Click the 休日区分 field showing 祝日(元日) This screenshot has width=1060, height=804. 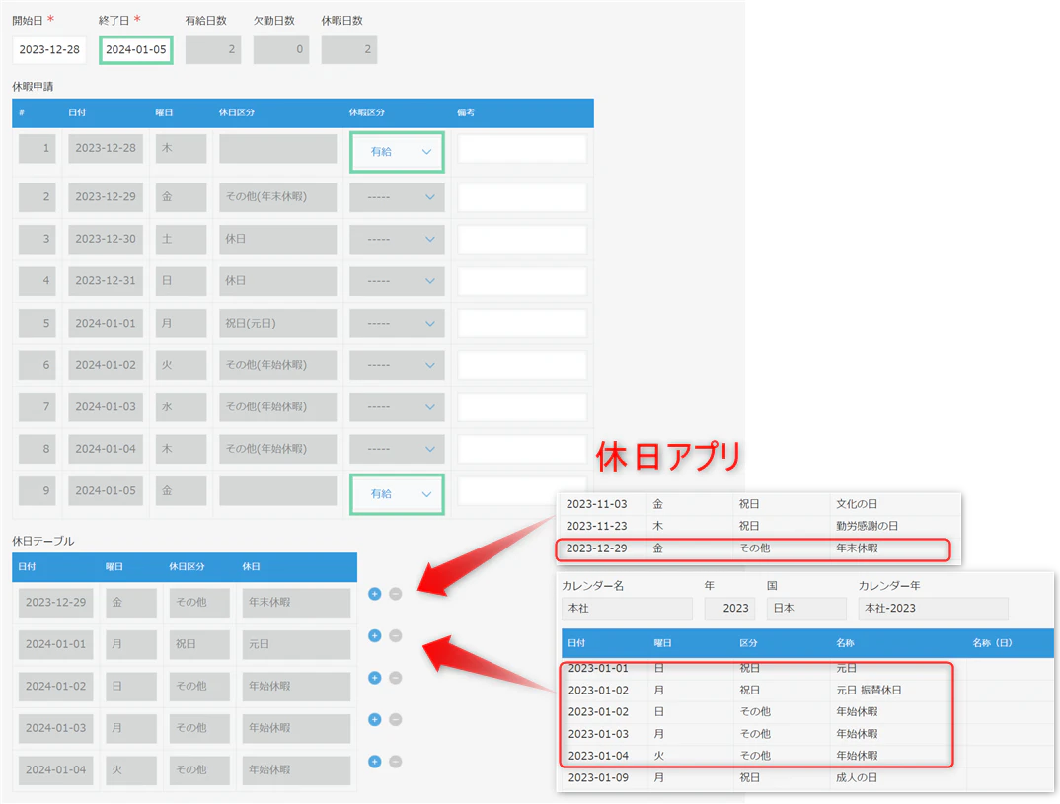pos(278,323)
